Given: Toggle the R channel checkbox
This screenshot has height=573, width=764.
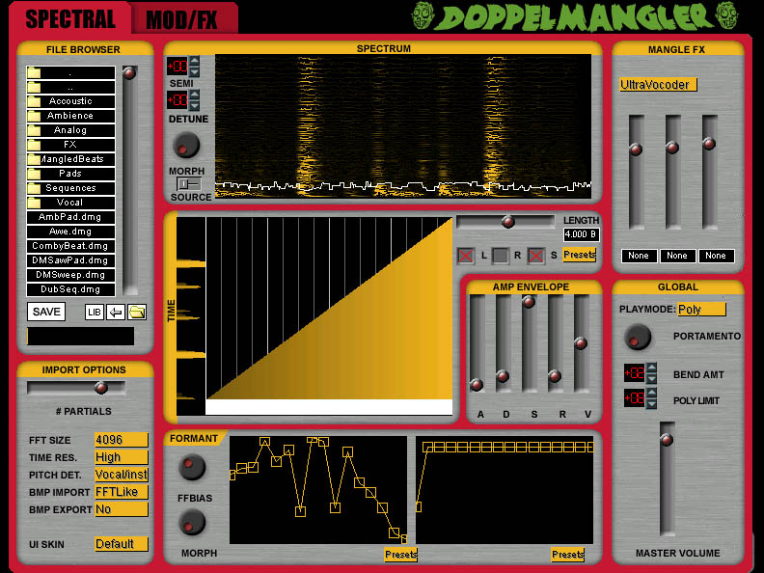Looking at the screenshot, I should coord(500,256).
